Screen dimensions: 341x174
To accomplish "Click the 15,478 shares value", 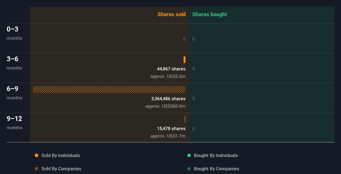I will tap(171, 129).
